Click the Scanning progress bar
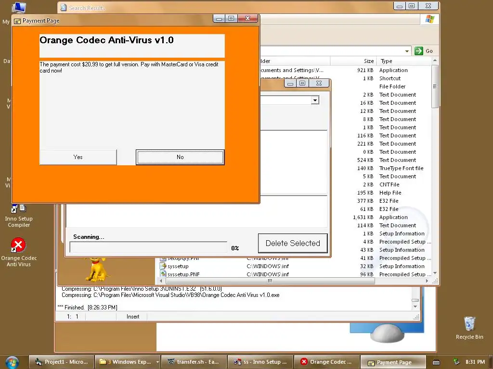The width and height of the screenshot is (493, 369). point(148,247)
